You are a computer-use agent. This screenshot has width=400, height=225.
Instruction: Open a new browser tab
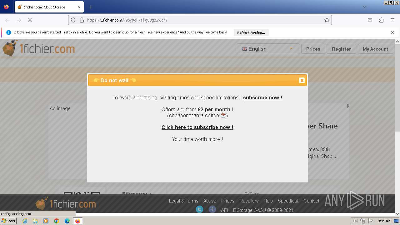[90, 7]
